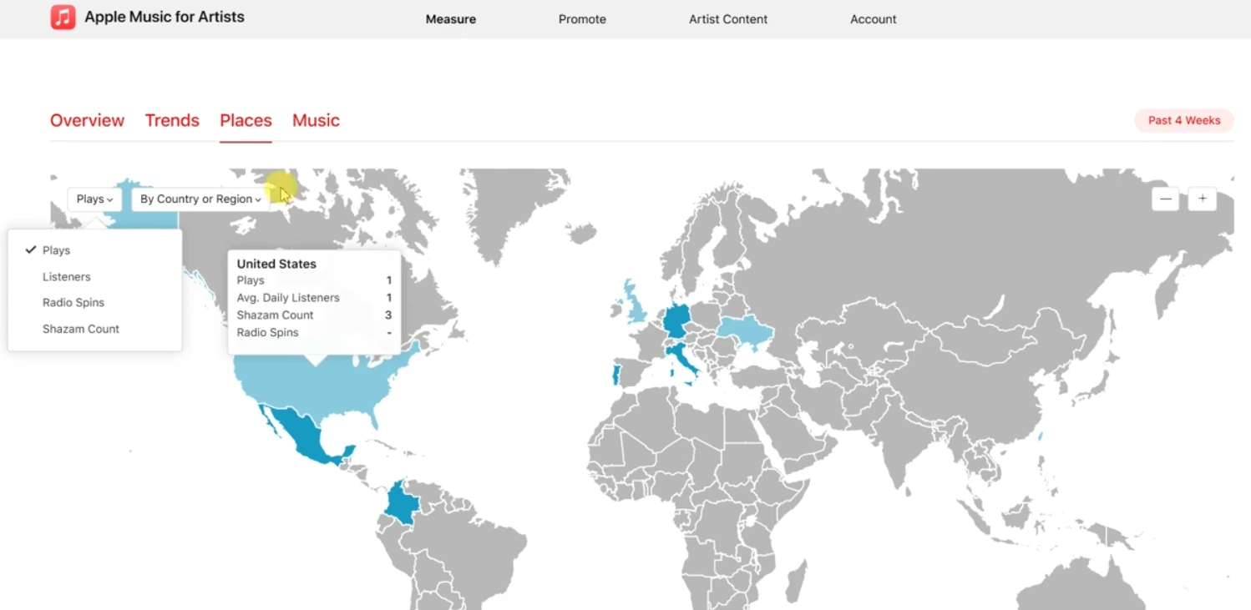Open the Measure section in top navigation
This screenshot has height=610, width=1251.
451,19
